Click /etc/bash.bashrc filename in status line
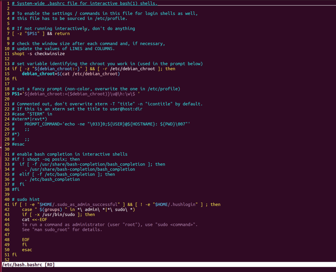 (x=22, y=265)
